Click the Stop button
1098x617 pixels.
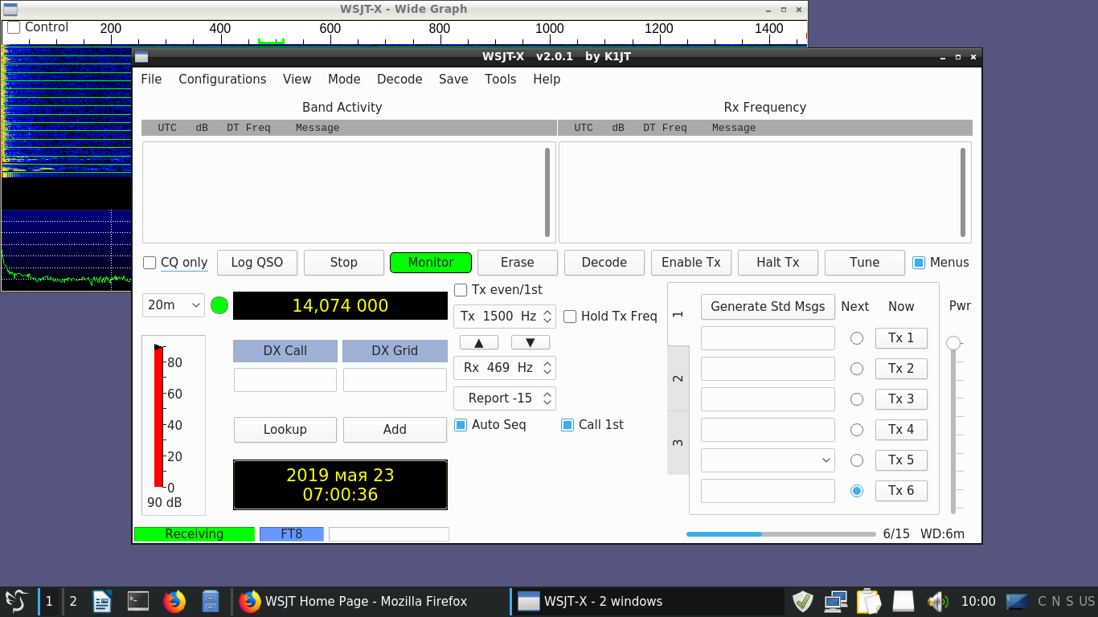(343, 263)
